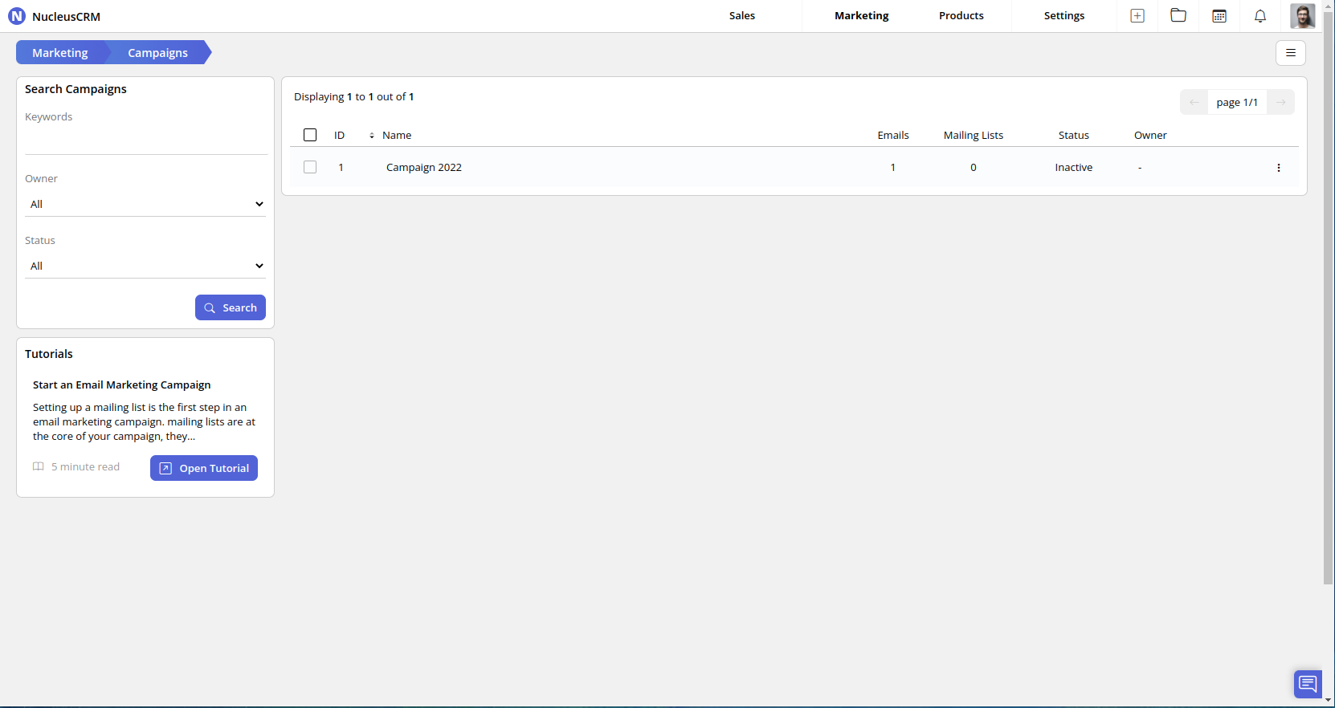The image size is (1335, 708).
Task: Click the NucleusCRM brand name
Action: click(67, 17)
